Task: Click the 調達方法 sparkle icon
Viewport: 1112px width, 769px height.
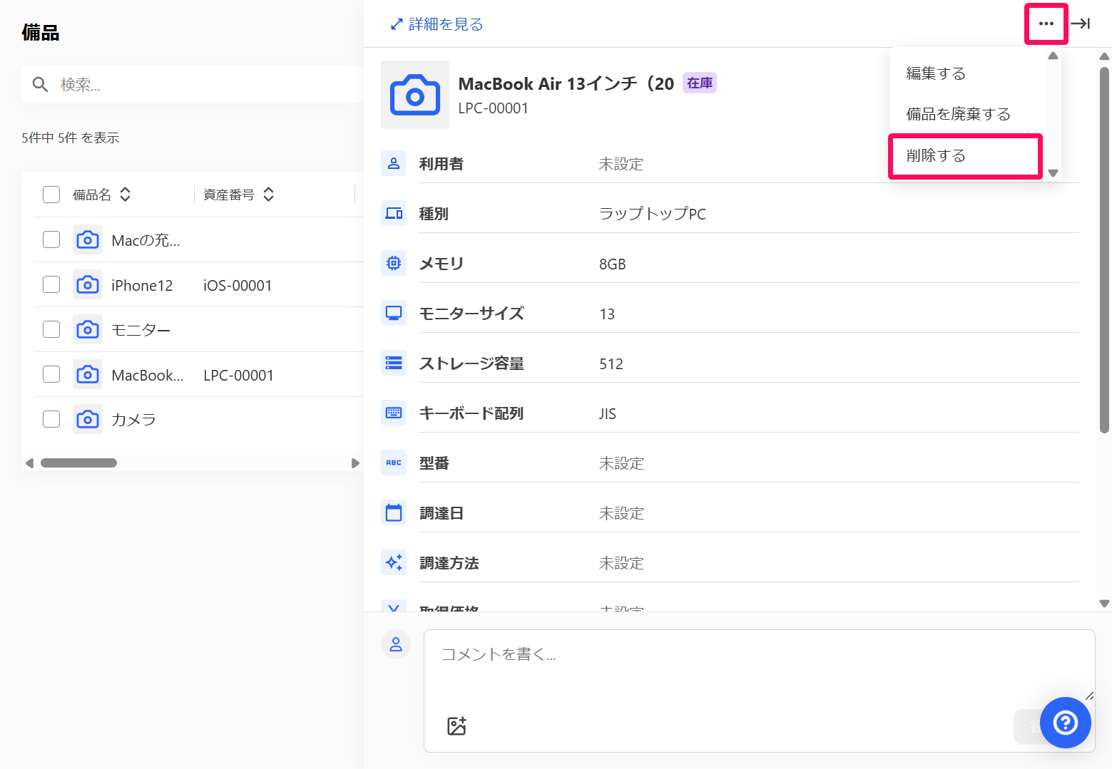Action: [394, 562]
